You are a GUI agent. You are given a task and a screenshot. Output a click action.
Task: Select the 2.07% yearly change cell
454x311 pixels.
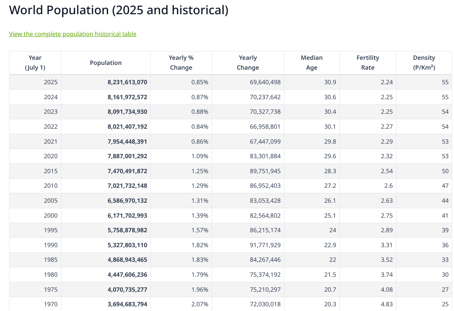point(181,304)
